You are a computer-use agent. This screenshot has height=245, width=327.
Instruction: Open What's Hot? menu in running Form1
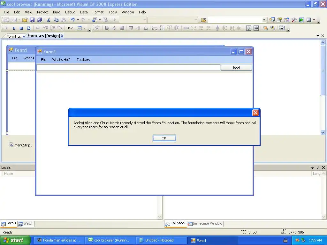61,60
